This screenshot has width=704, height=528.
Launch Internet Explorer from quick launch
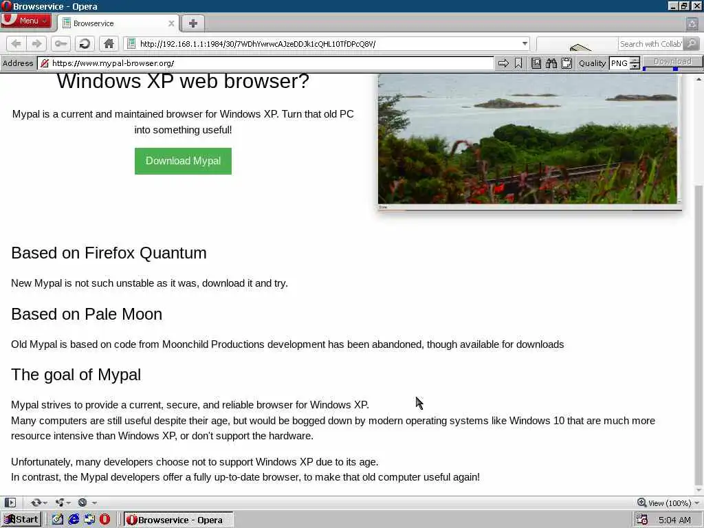coord(74,520)
